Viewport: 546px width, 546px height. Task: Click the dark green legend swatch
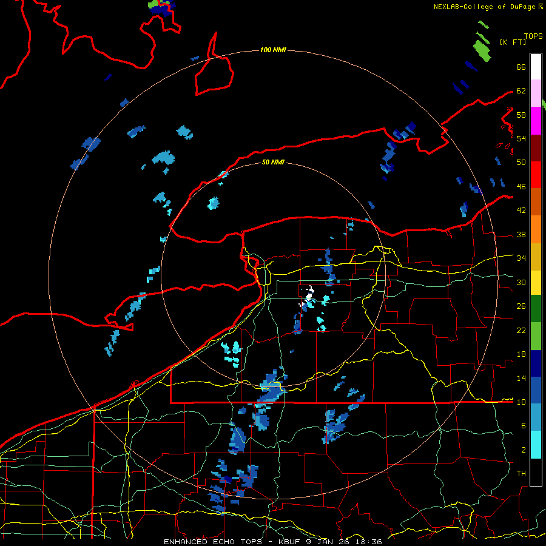(x=536, y=309)
